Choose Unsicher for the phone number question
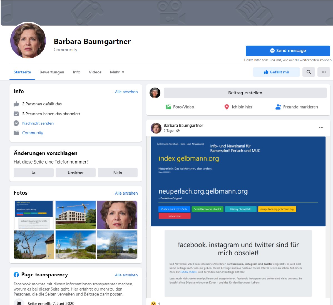Viewport: 333px width, 305px height. (x=76, y=173)
